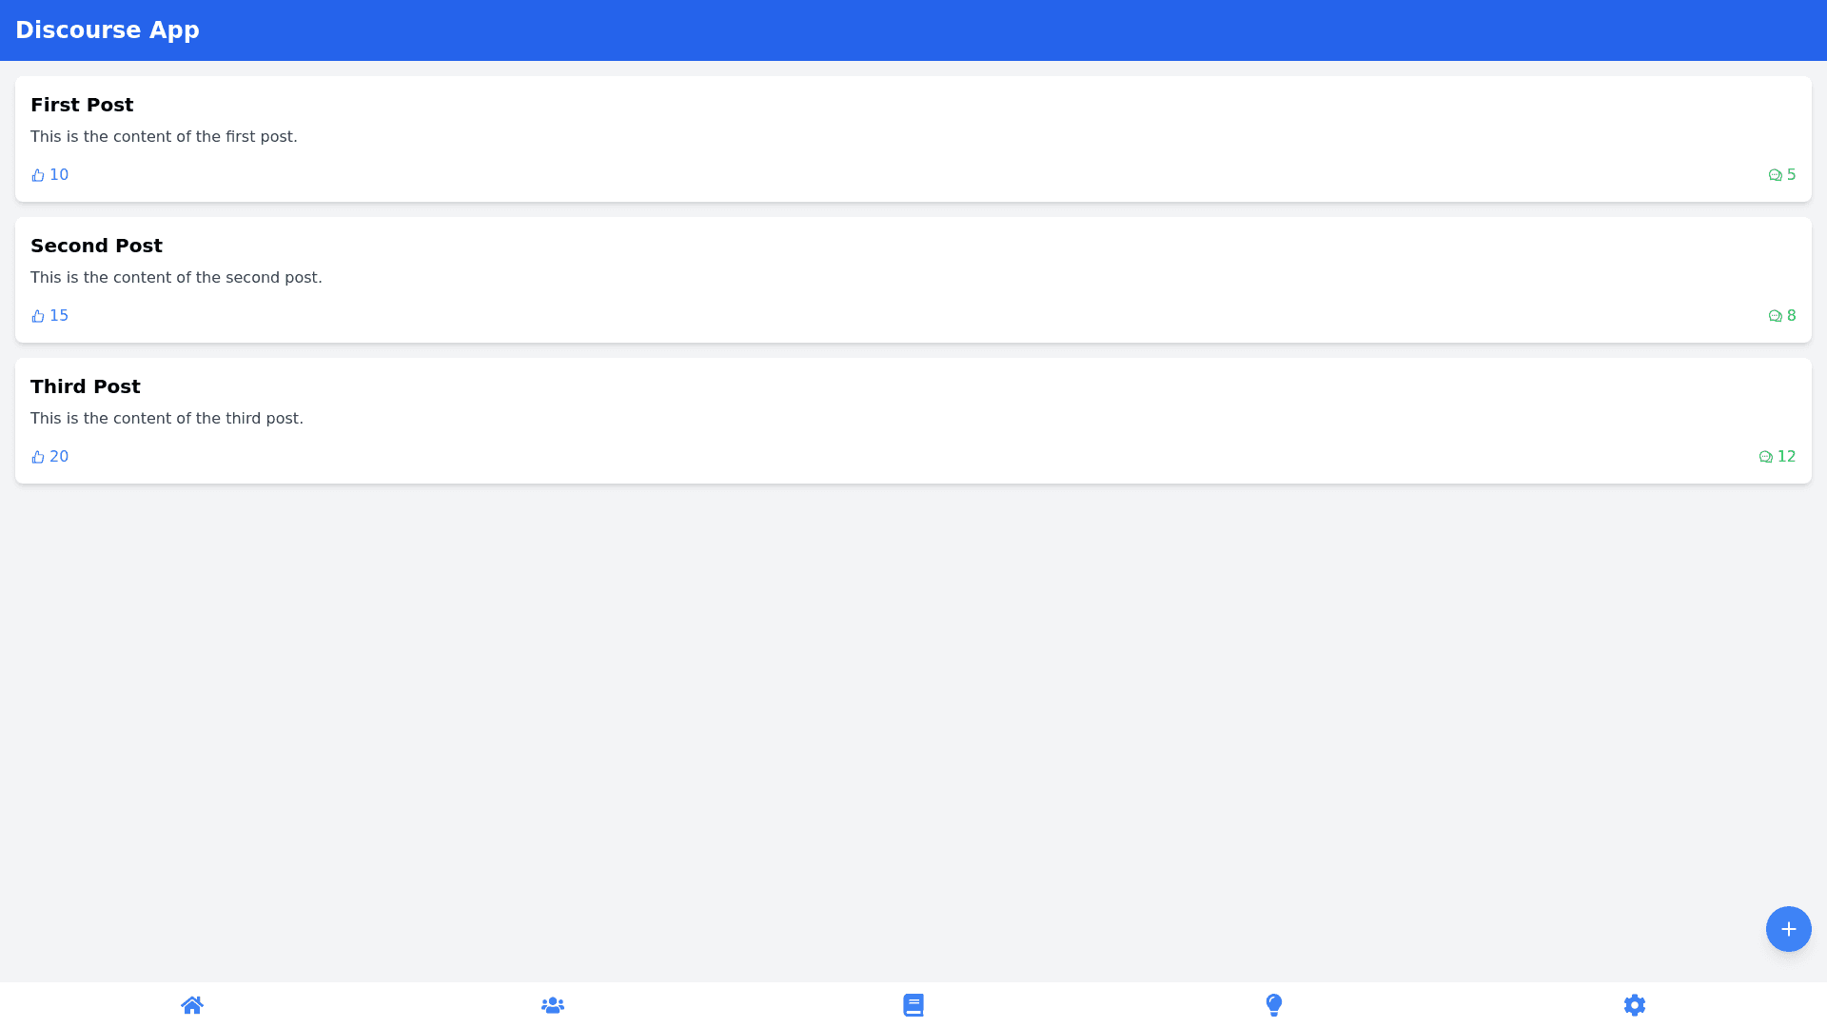Open comments on the First Post
This screenshot has height=1028, width=1827.
pos(1775,175)
